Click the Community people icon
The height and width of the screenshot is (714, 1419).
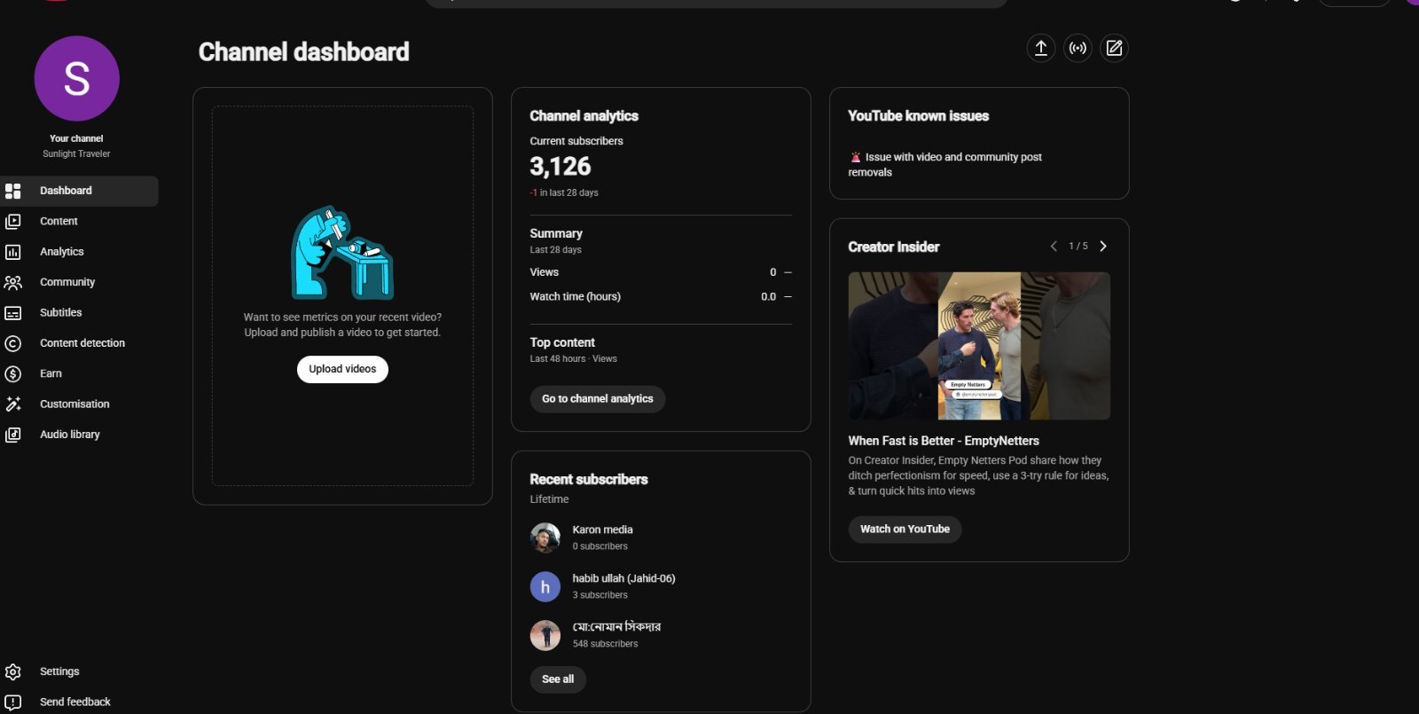click(13, 282)
